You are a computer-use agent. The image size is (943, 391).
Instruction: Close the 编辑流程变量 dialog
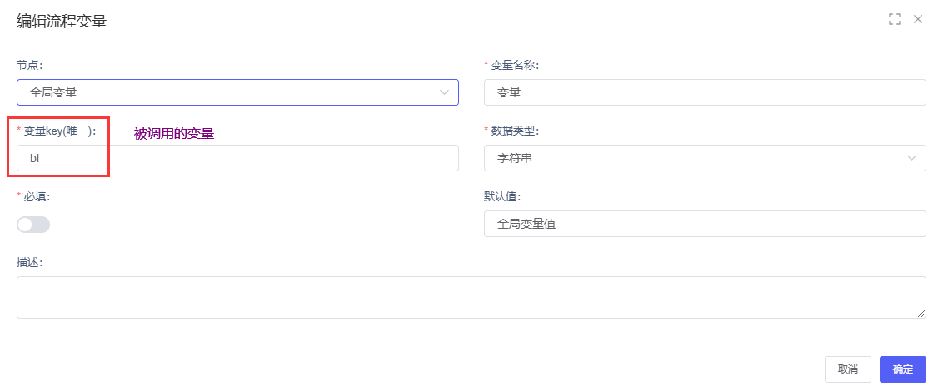click(x=918, y=19)
